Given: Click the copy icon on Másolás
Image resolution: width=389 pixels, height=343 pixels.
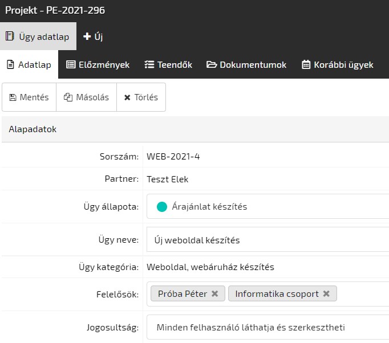Looking at the screenshot, I should (x=68, y=97).
